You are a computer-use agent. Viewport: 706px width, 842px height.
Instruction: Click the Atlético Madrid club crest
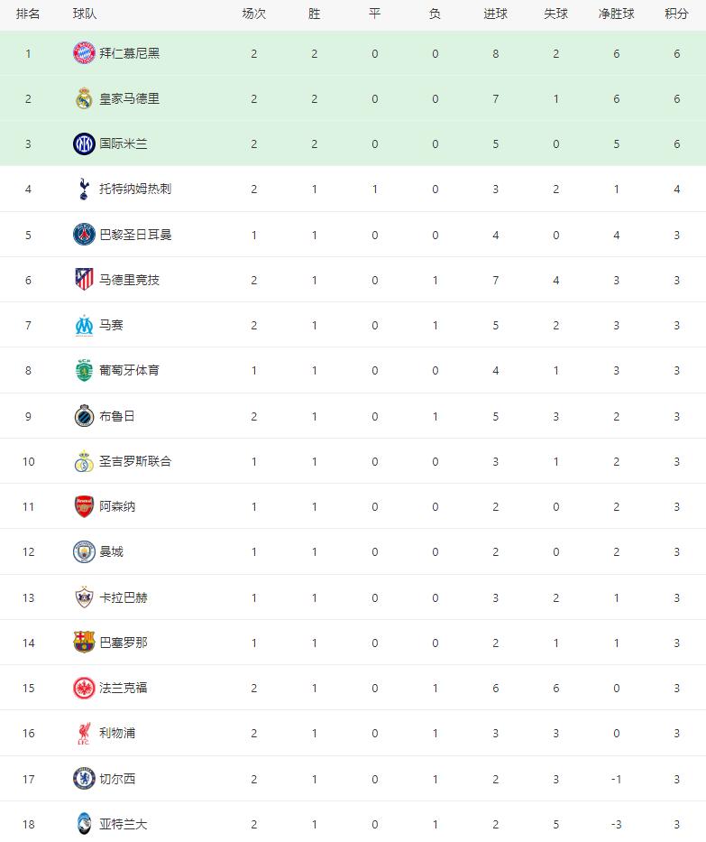84,280
